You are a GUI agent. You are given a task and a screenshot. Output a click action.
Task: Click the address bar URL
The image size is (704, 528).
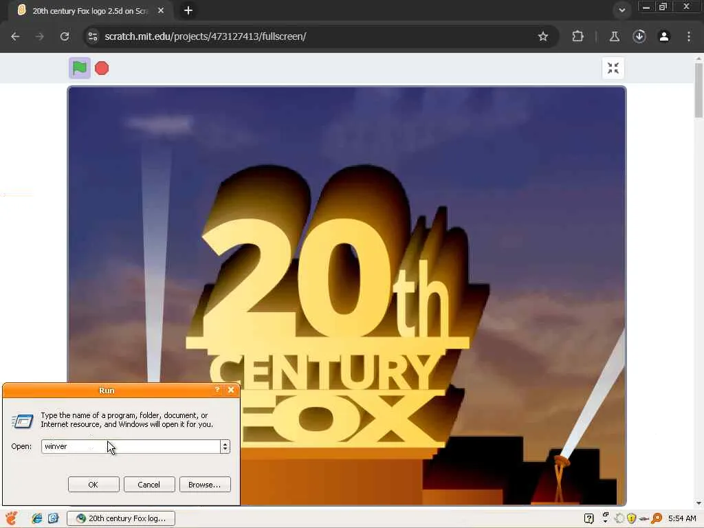(205, 36)
